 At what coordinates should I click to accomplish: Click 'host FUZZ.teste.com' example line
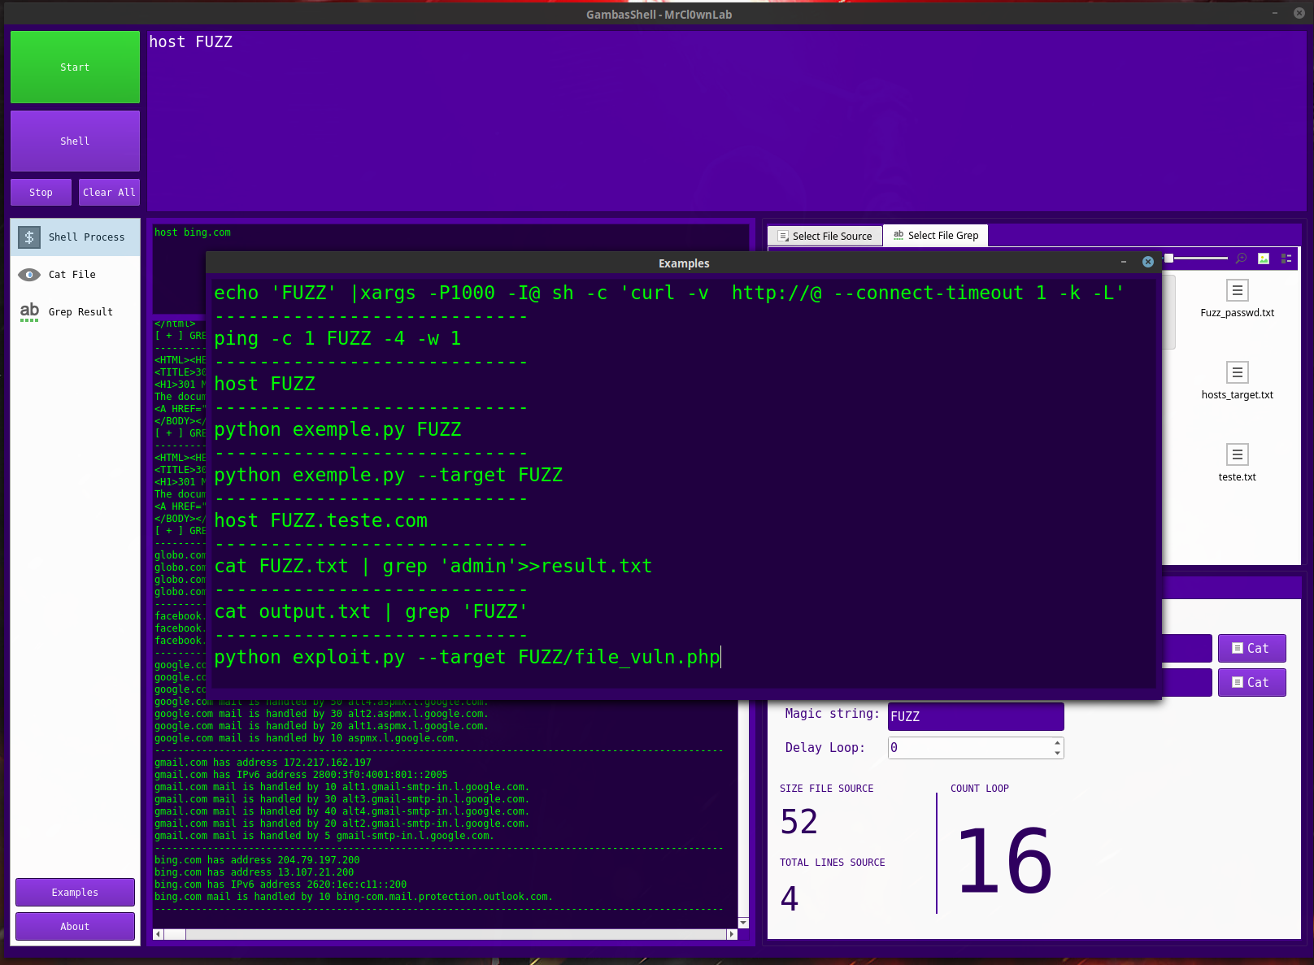point(320,520)
